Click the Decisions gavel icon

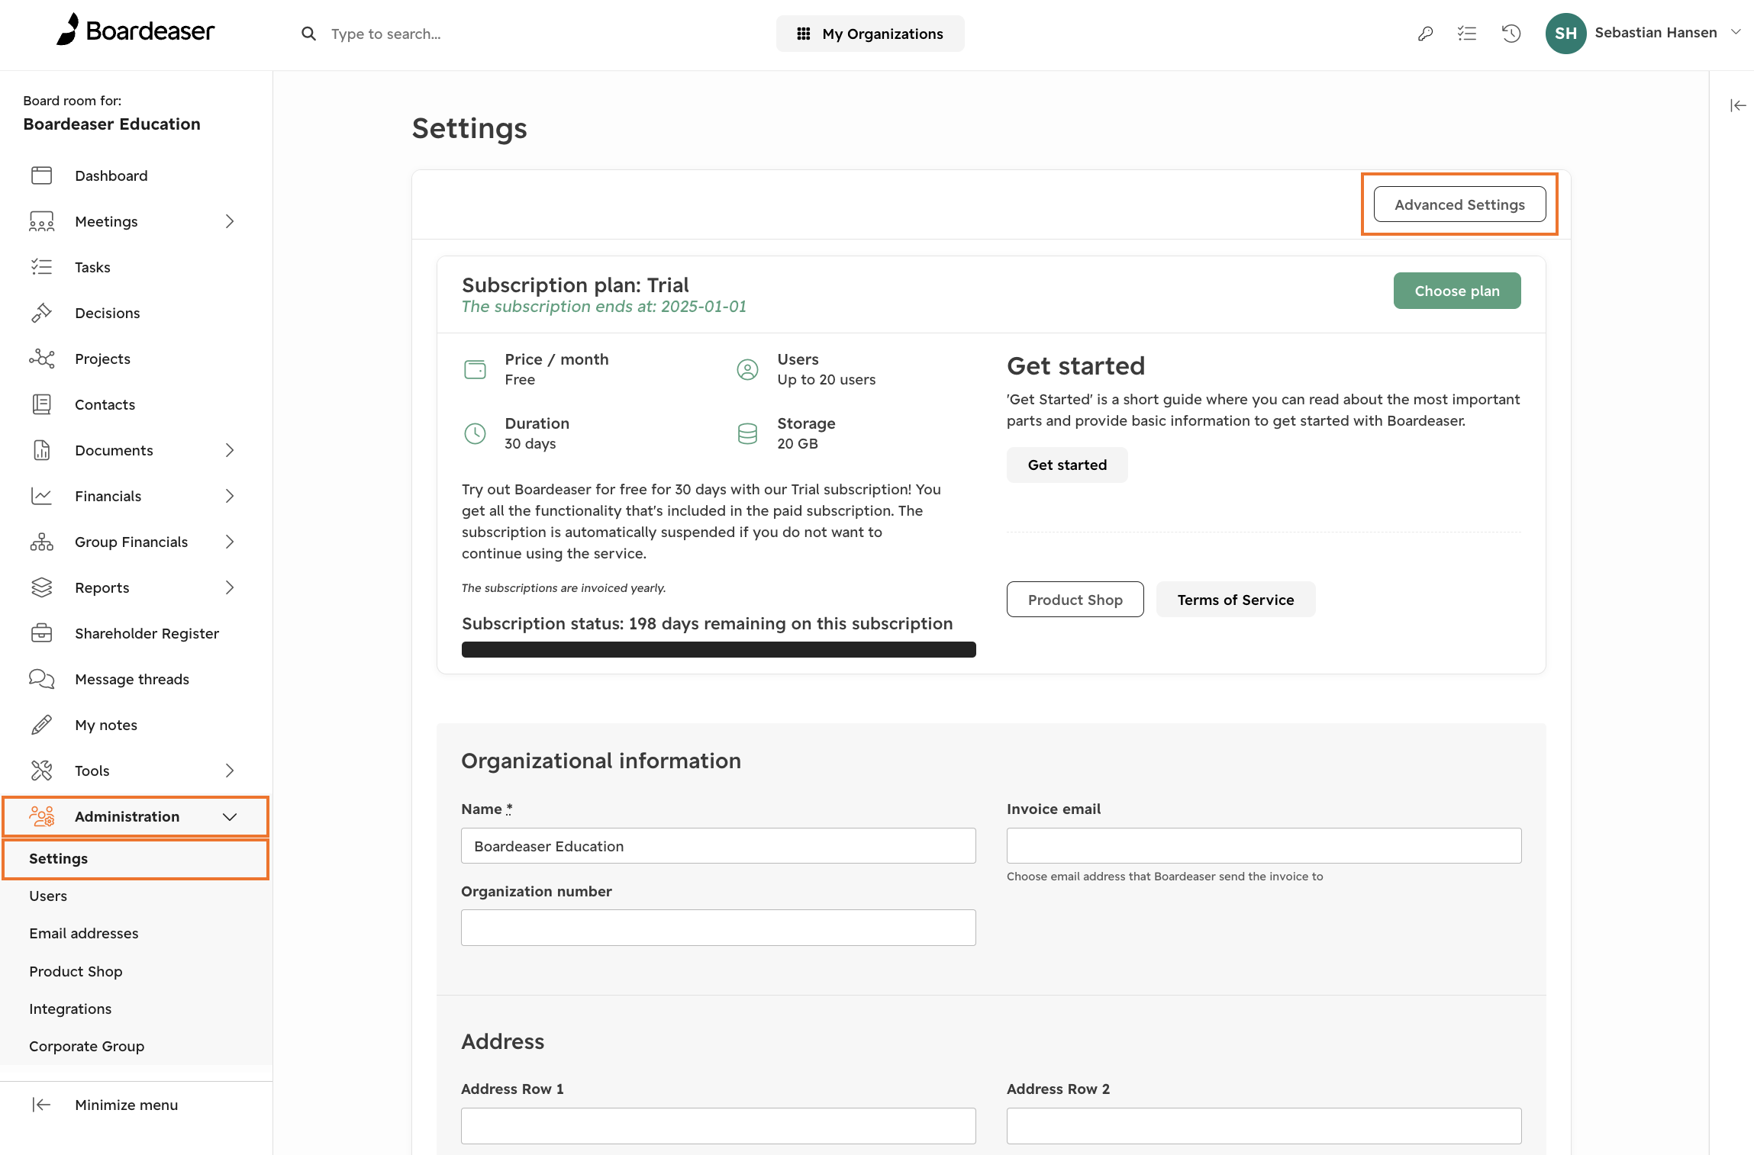pos(41,313)
